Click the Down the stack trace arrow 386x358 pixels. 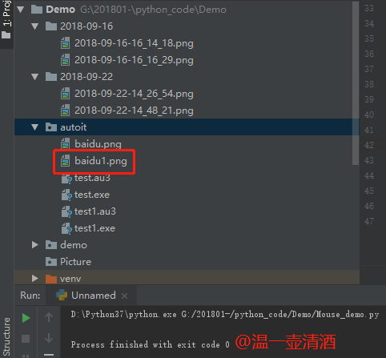click(x=49, y=338)
